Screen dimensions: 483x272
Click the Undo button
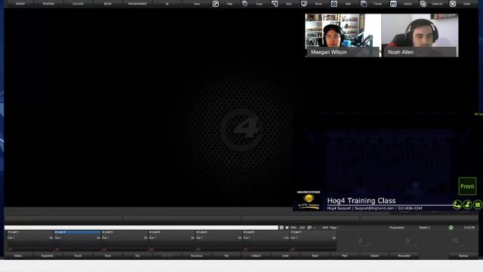coord(285,255)
